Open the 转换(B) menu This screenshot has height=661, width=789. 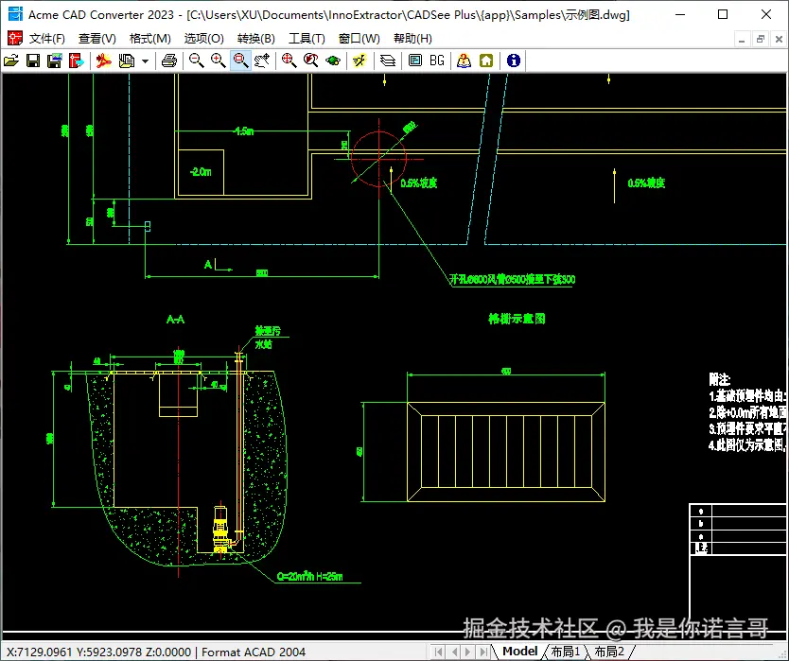pos(256,39)
